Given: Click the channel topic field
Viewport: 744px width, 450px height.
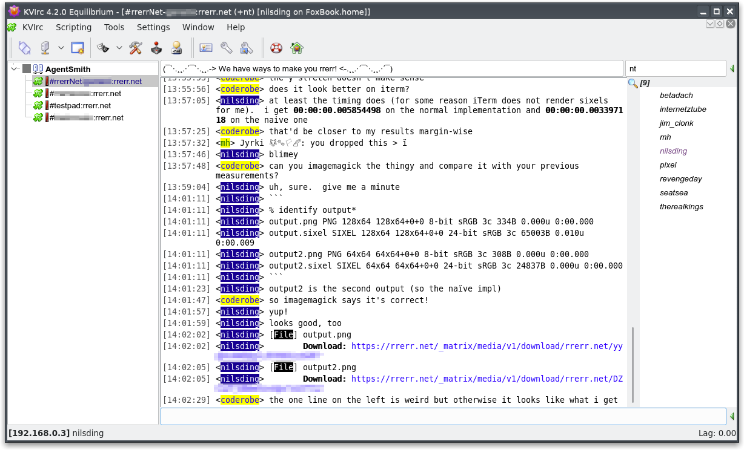Looking at the screenshot, I should pyautogui.click(x=392, y=68).
